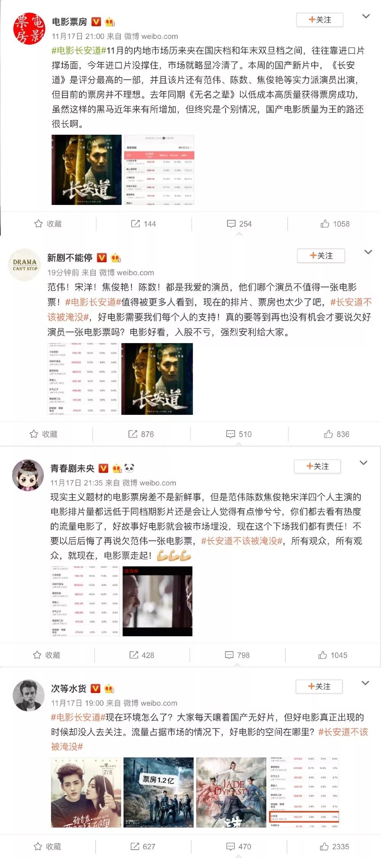Expand options chevron on 电影票房 post
Image resolution: width=381 pixels, height=858 pixels.
click(x=366, y=16)
